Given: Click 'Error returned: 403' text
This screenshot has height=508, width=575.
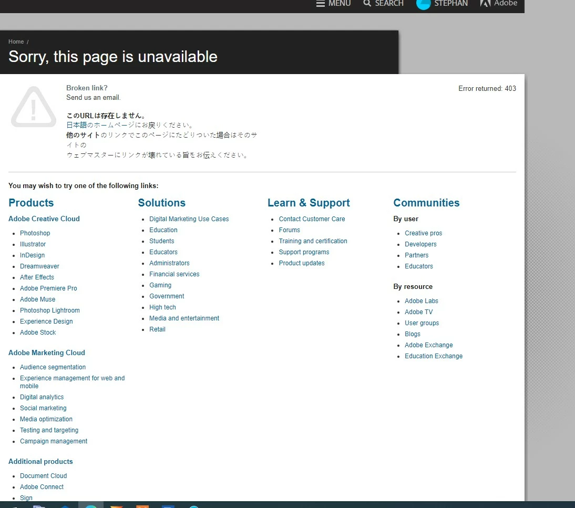Looking at the screenshot, I should click(x=487, y=88).
